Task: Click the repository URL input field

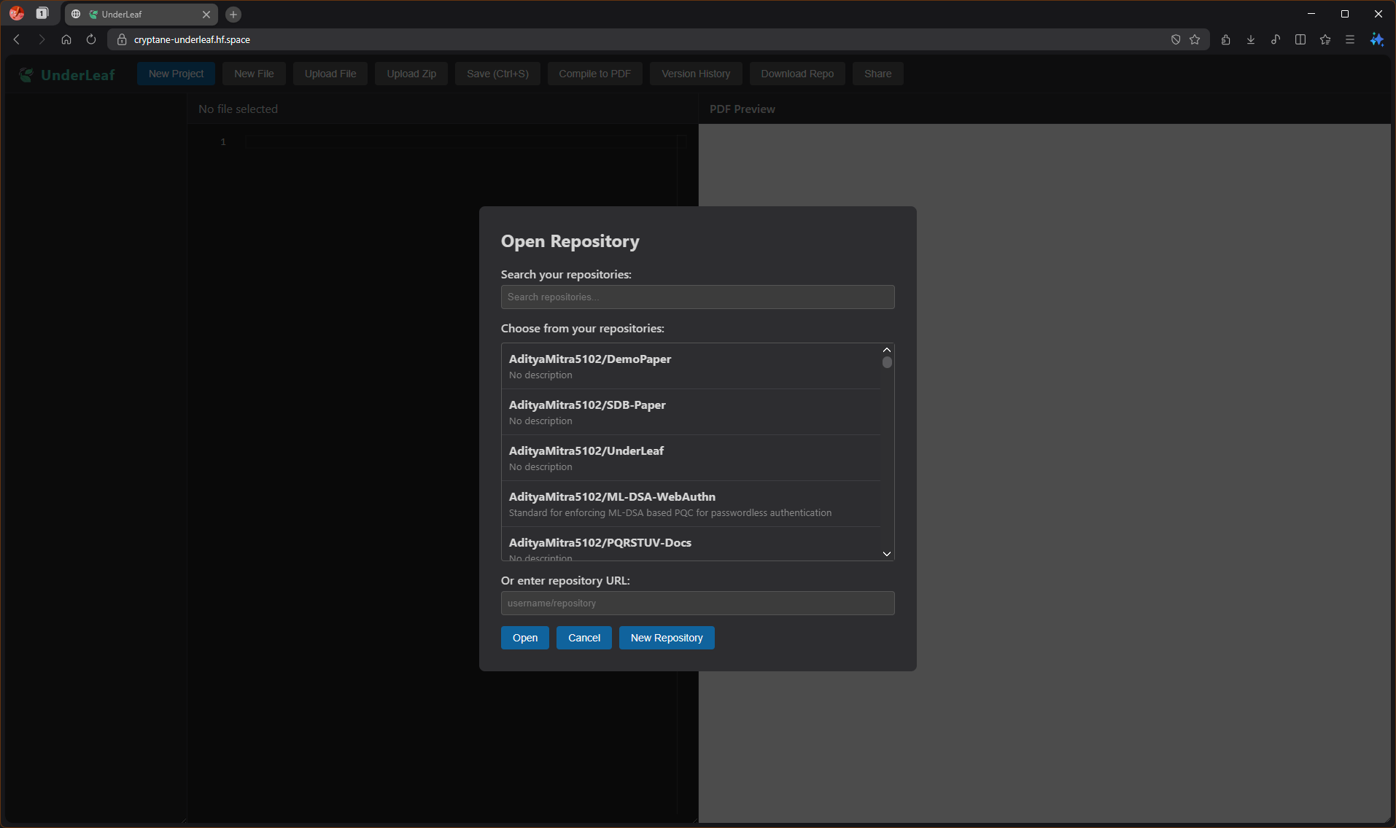Action: coord(697,603)
